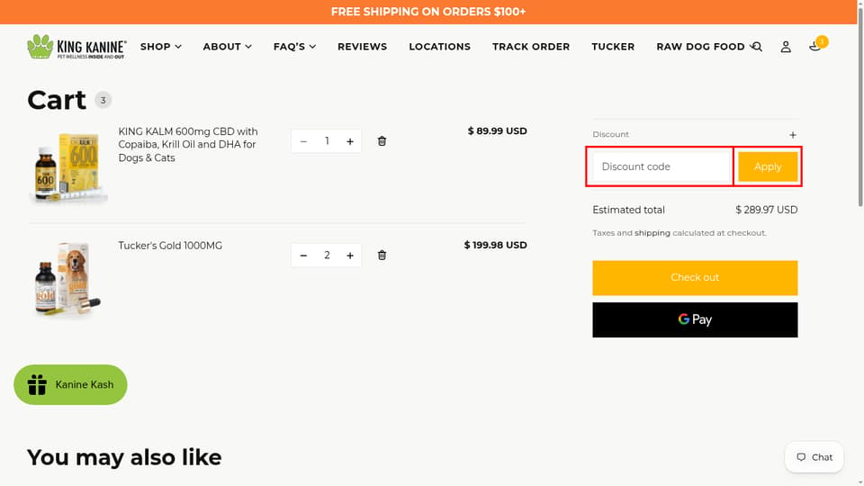Increase Tucker's Gold 1000MG quantity

click(350, 256)
